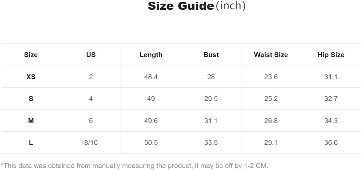Select the XS size row label
This screenshot has width=362, height=170.
click(31, 77)
